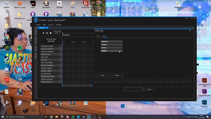Screen dimensions: 211x119
Task: Open the Recycle Bin on the desktop
Action: pos(7,4)
